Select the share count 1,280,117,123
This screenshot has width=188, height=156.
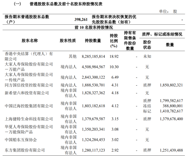(93, 150)
